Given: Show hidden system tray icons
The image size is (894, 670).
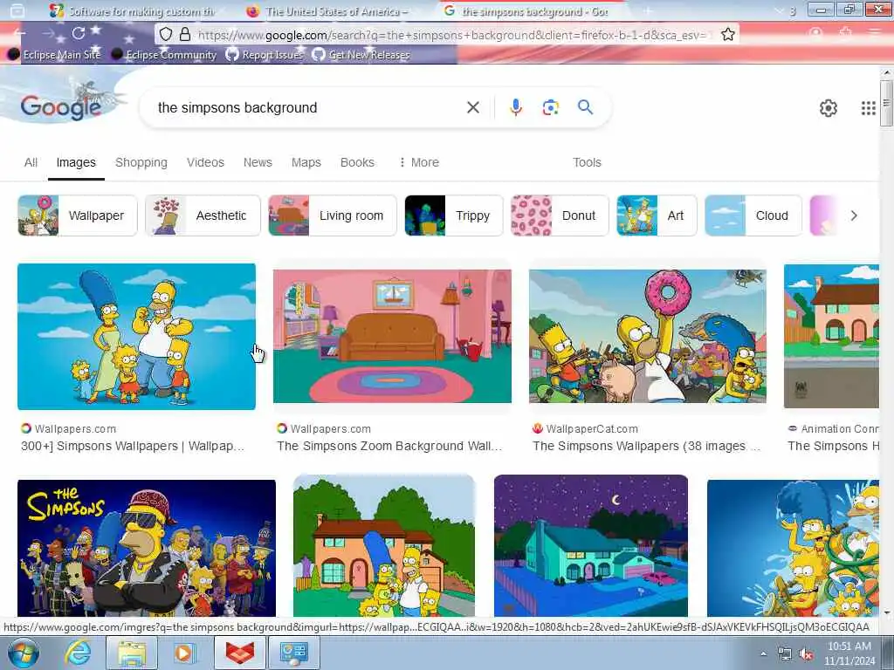Looking at the screenshot, I should pos(763,654).
